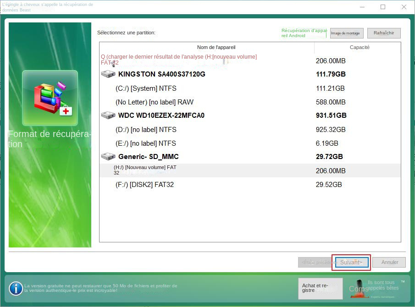Open the Image de montage option
The image size is (415, 307).
pyautogui.click(x=346, y=33)
